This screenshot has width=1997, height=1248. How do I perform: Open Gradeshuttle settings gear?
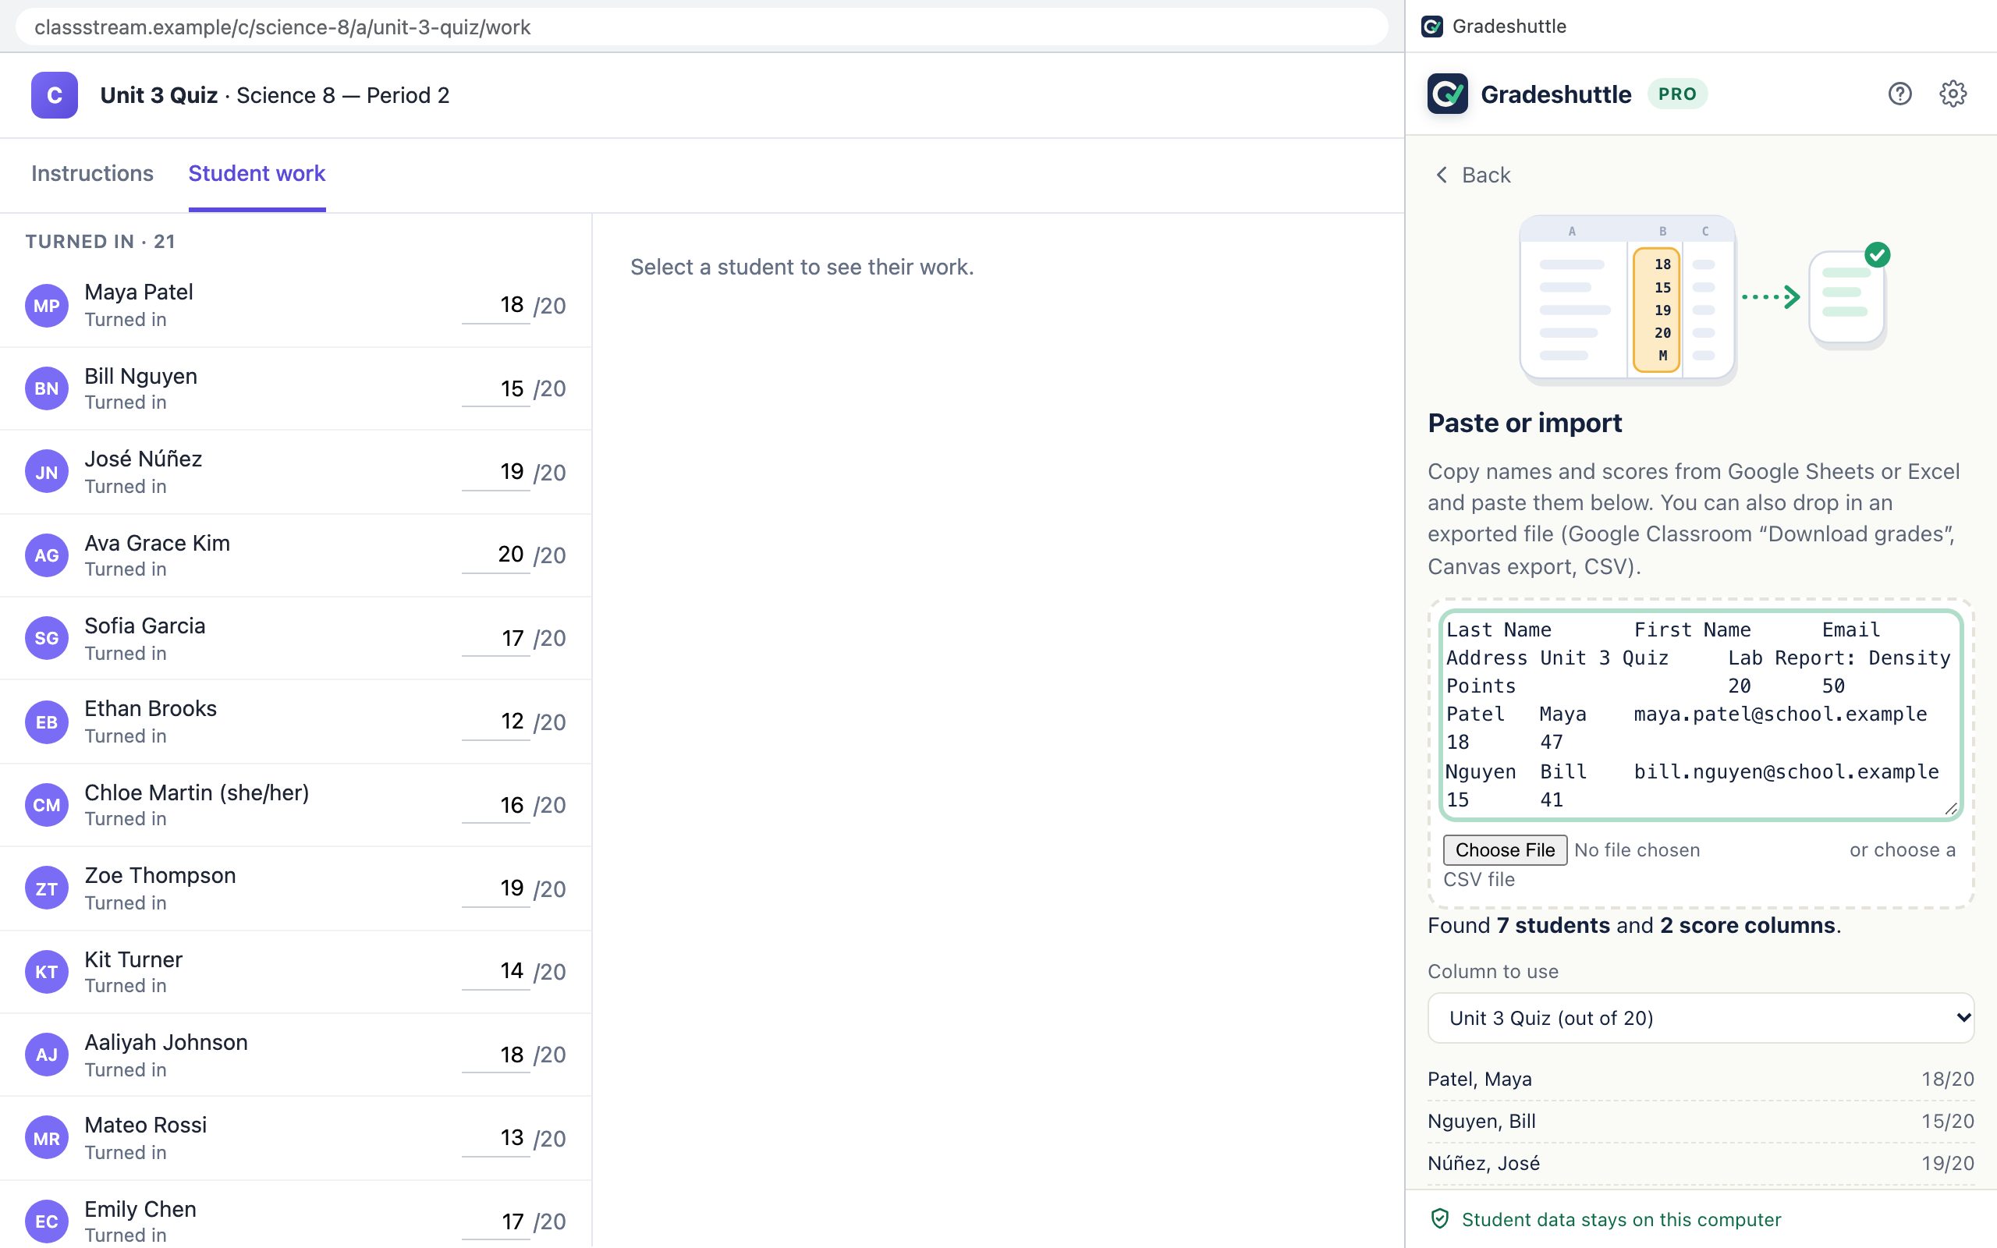click(x=1953, y=94)
